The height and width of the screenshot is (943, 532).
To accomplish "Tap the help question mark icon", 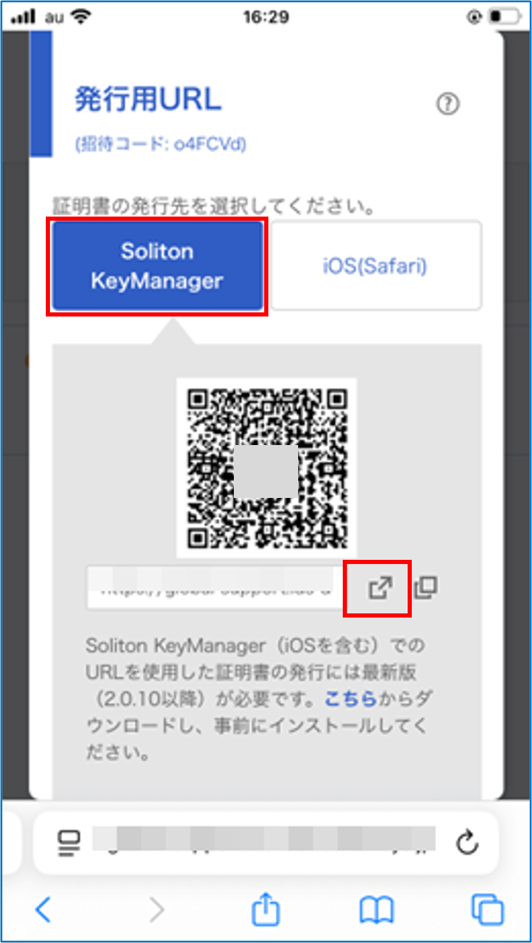I will pos(447,104).
